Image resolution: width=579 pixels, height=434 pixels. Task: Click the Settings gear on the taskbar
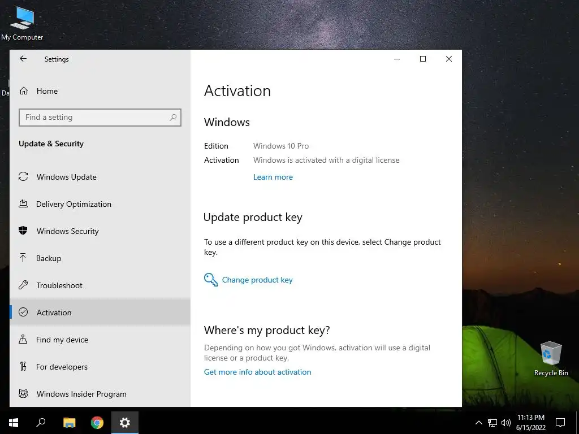pyautogui.click(x=125, y=423)
